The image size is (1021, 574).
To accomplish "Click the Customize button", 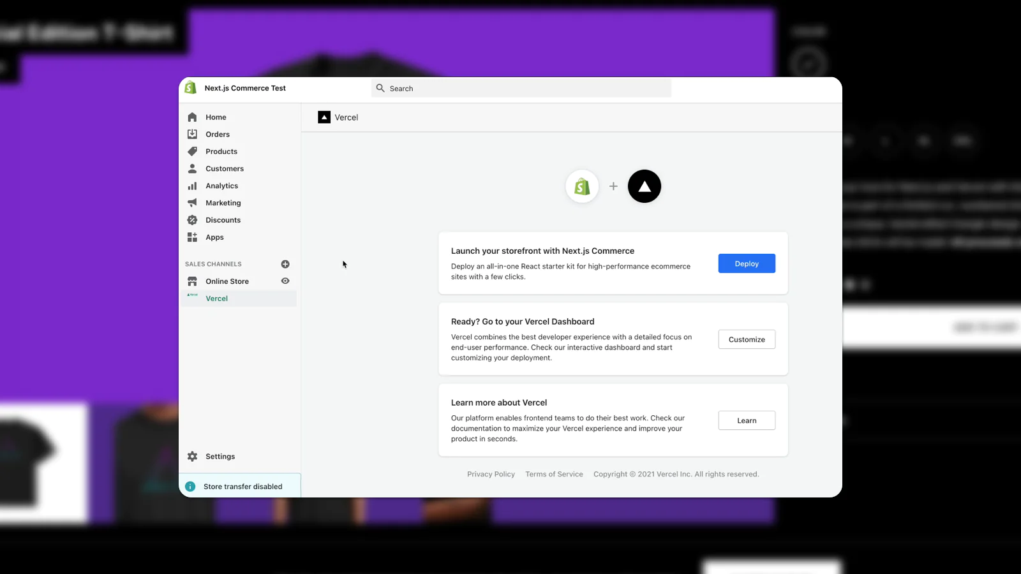I will click(747, 339).
